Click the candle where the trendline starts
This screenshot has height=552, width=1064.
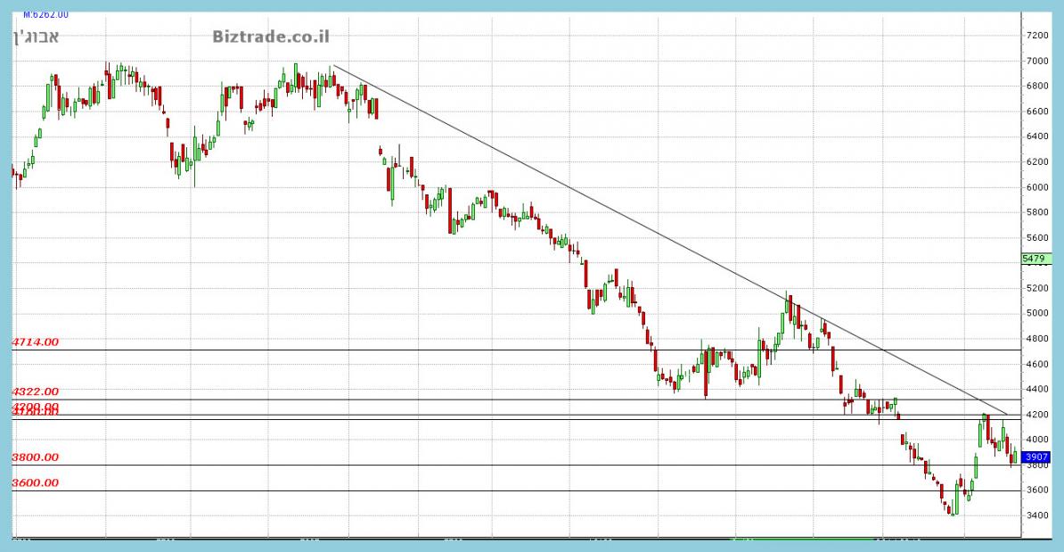[x=331, y=78]
